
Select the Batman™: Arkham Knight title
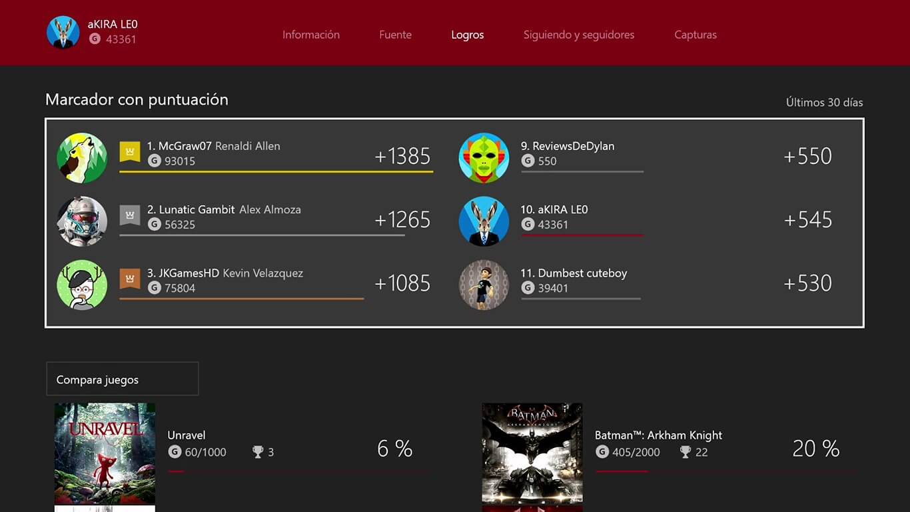point(658,435)
